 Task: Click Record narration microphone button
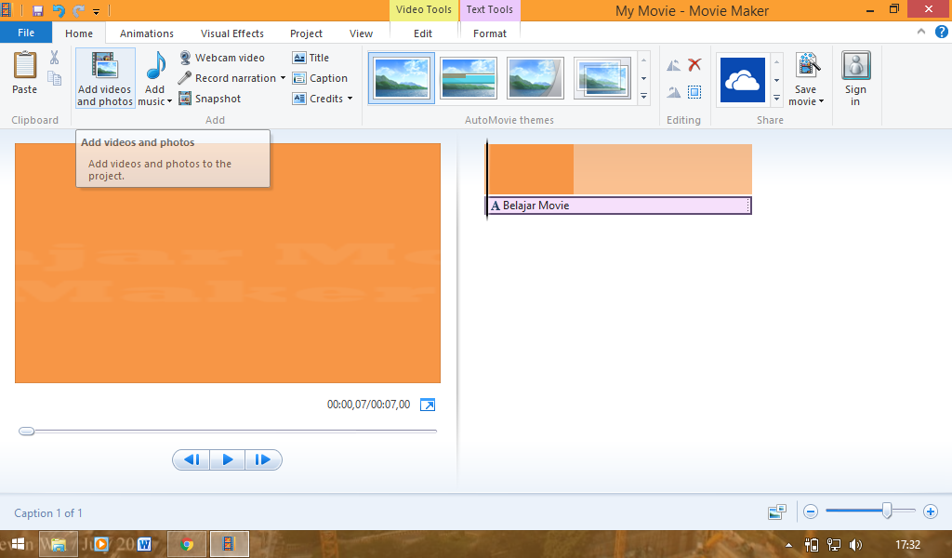(x=227, y=78)
